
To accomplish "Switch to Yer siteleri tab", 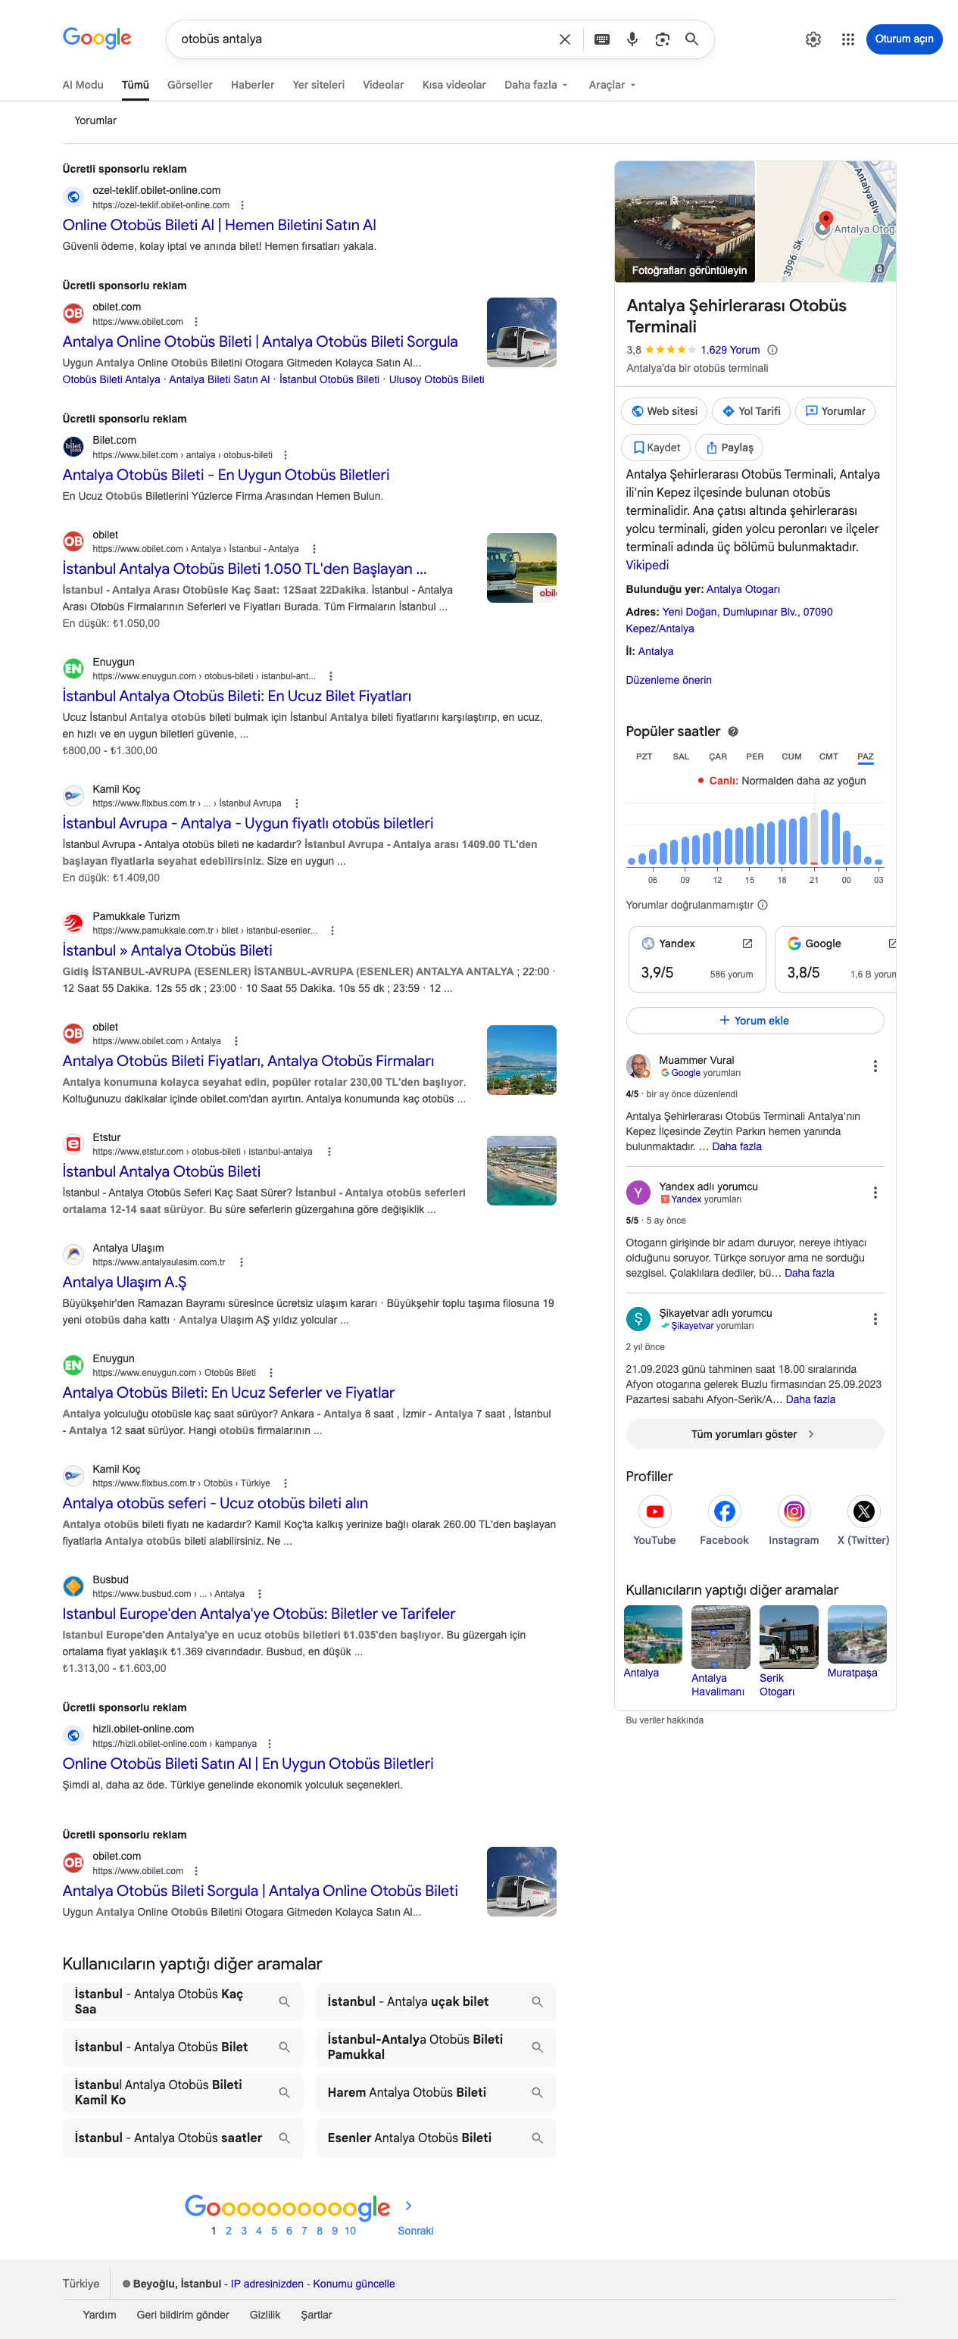I will pos(319,85).
